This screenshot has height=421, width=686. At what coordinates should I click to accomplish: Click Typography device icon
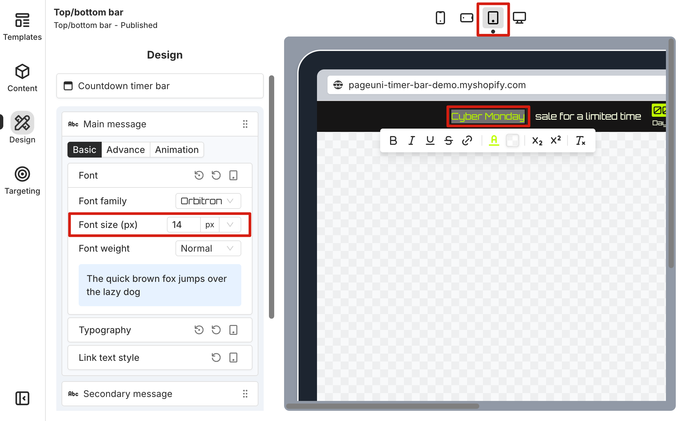tap(233, 330)
